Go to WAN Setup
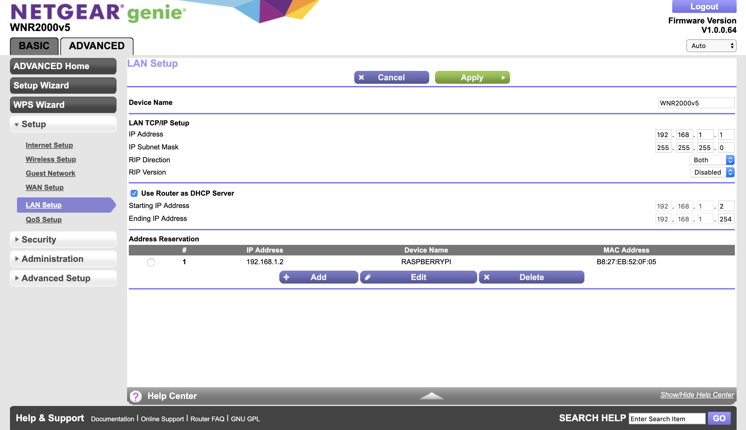Viewport: 746px width, 430px height. 45,187
